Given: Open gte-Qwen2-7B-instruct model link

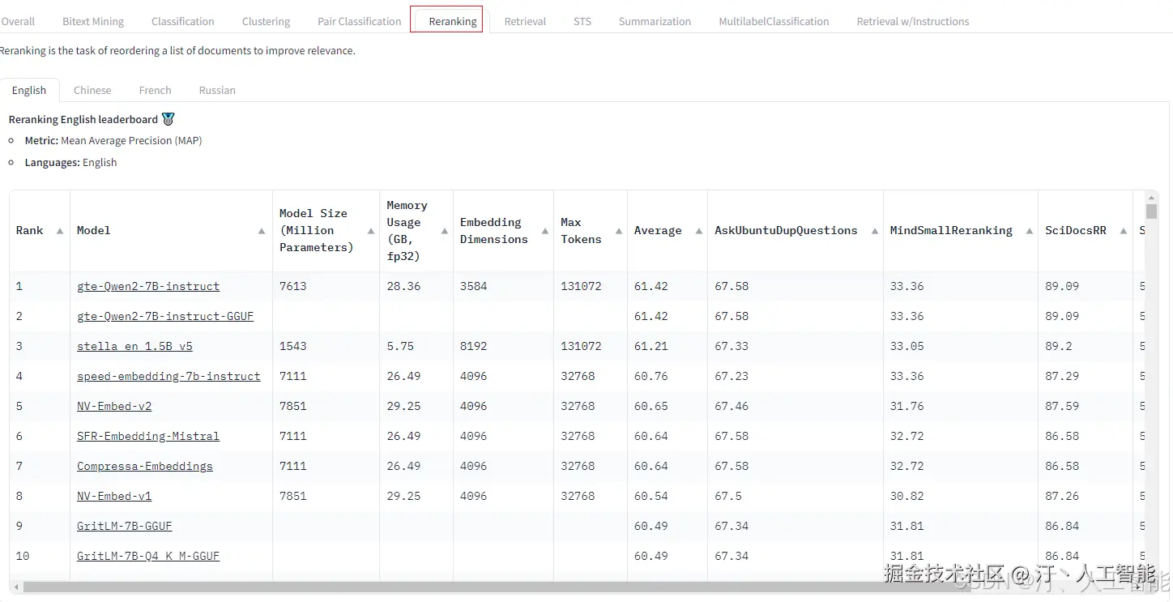Looking at the screenshot, I should point(148,286).
